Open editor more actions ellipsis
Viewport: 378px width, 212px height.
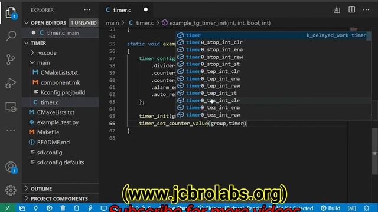click(366, 9)
